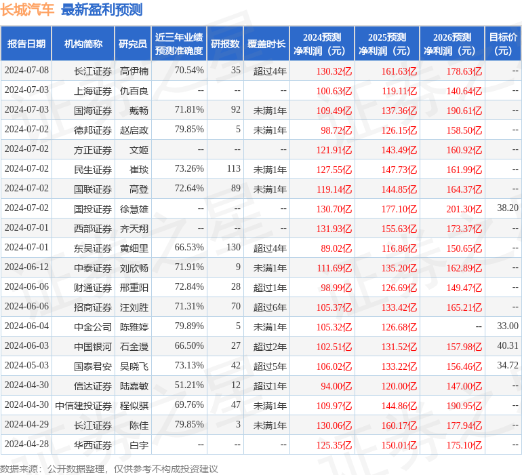Screen dimensions: 522x475
Task: Click researcher 刘欣畅
Action: coord(134,267)
